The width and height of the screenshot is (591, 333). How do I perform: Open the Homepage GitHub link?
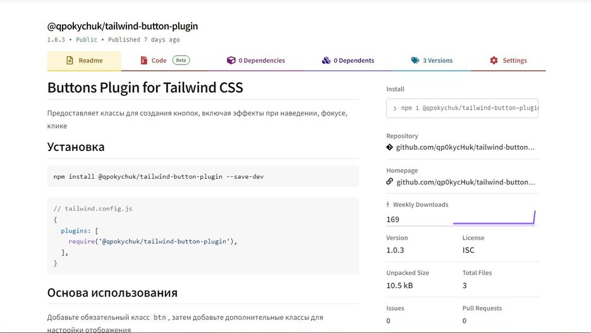coord(465,182)
